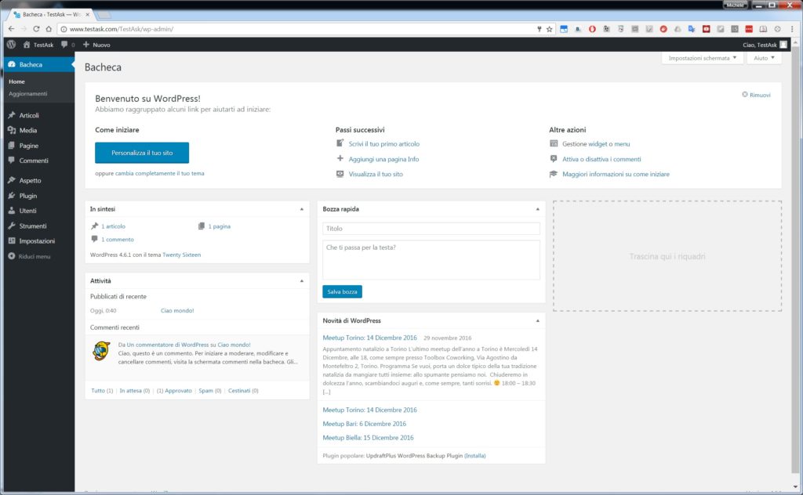This screenshot has height=495, width=803.
Task: Filter comments by Cestinati
Action: (x=243, y=391)
